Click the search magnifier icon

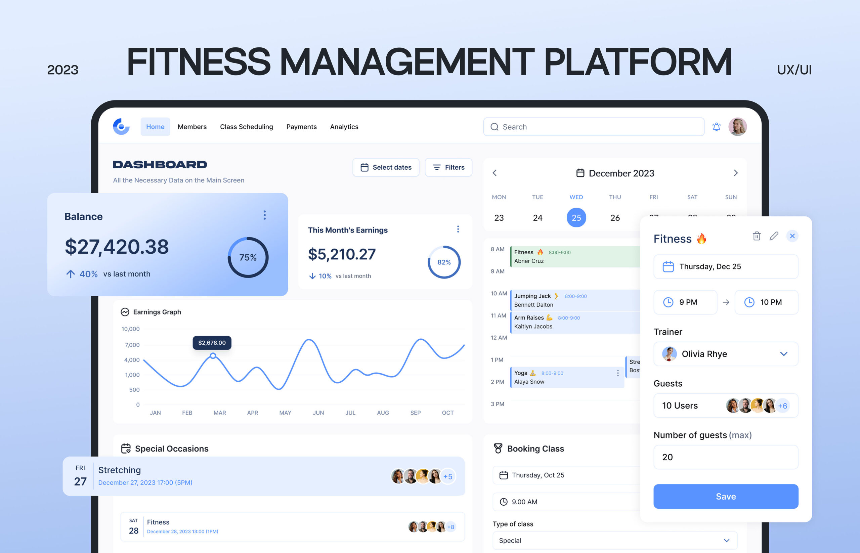tap(494, 127)
